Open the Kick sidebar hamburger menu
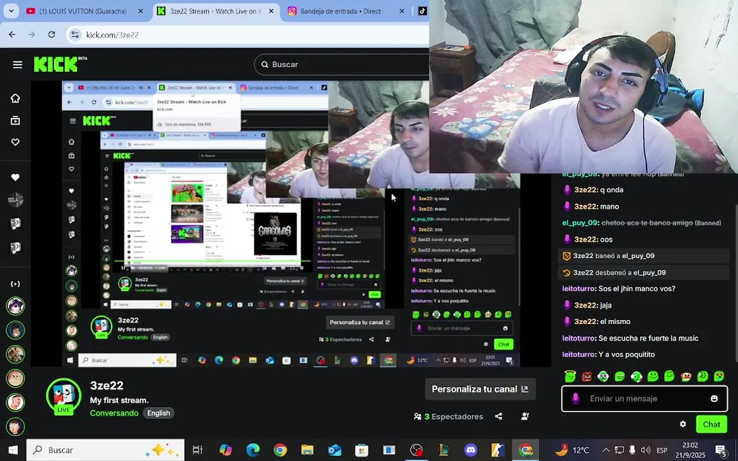738x461 pixels. [17, 65]
